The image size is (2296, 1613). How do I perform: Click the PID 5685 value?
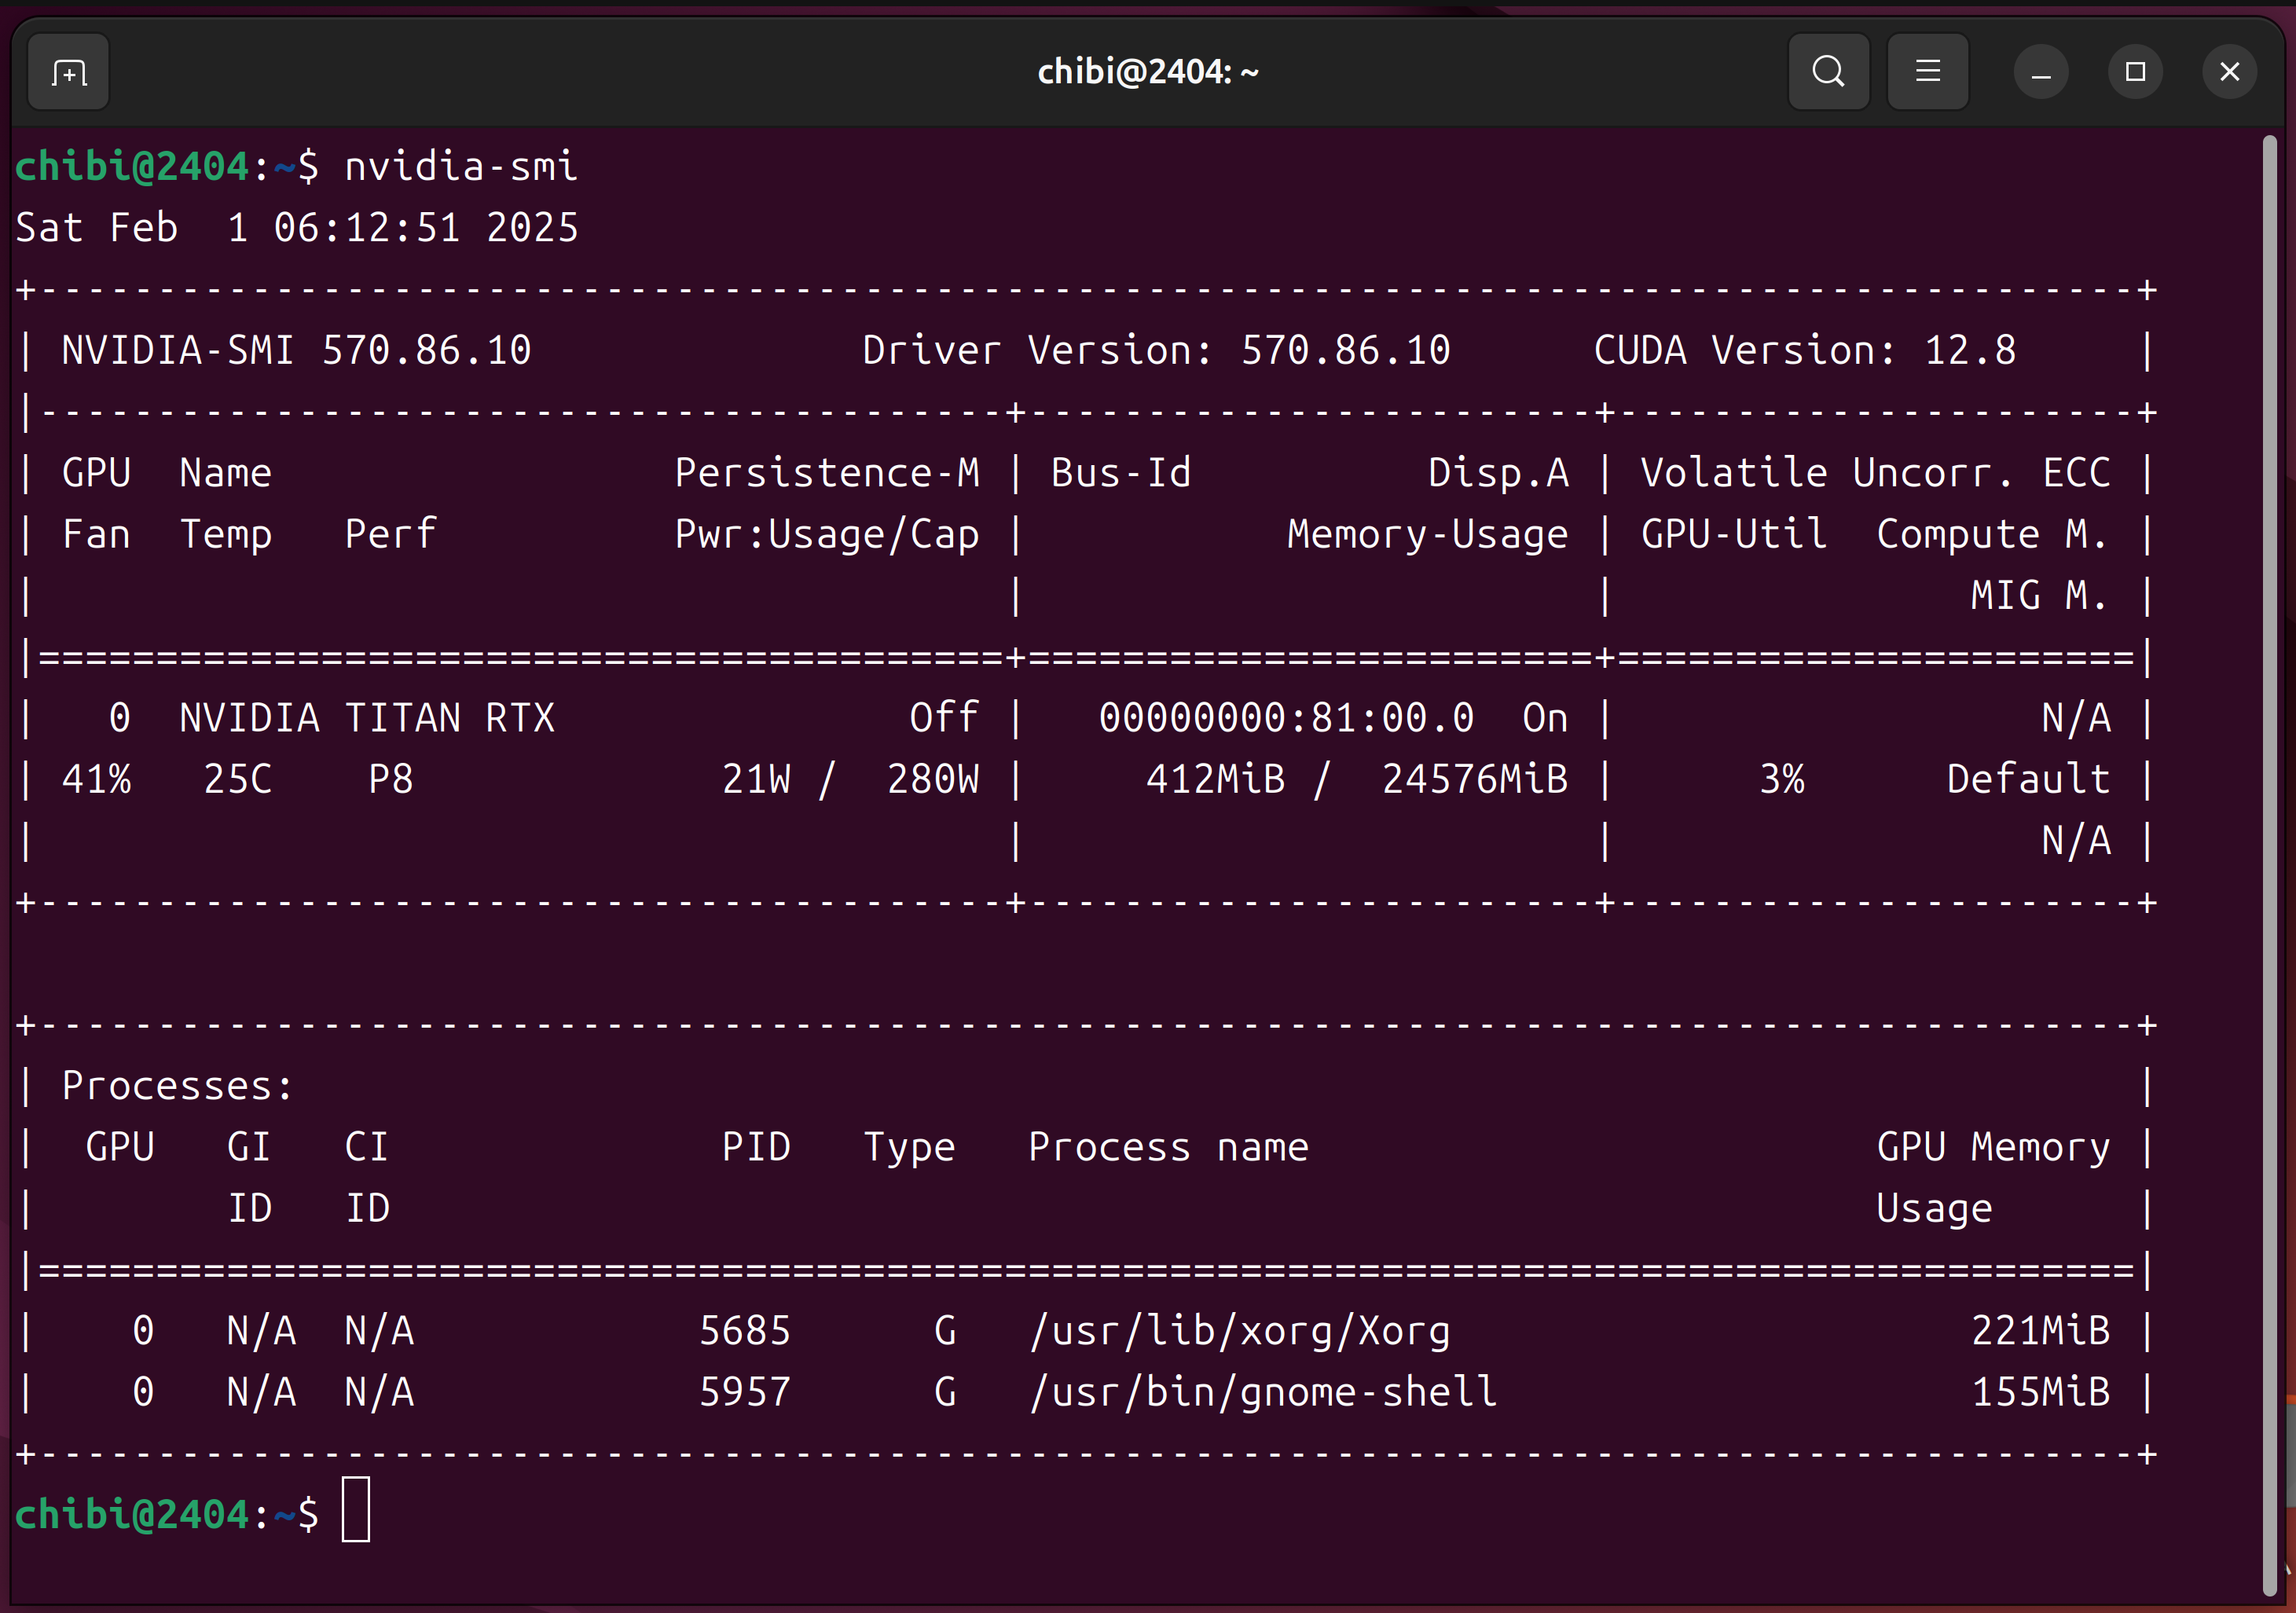pyautogui.click(x=745, y=1331)
